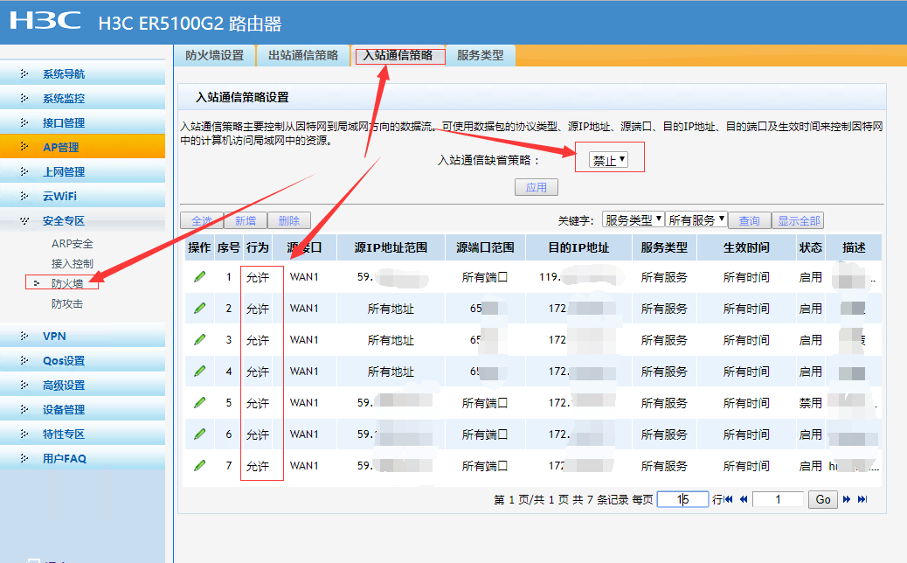The height and width of the screenshot is (563, 907).
Task: Collapse the 安全专区 menu
Action: coord(82,220)
